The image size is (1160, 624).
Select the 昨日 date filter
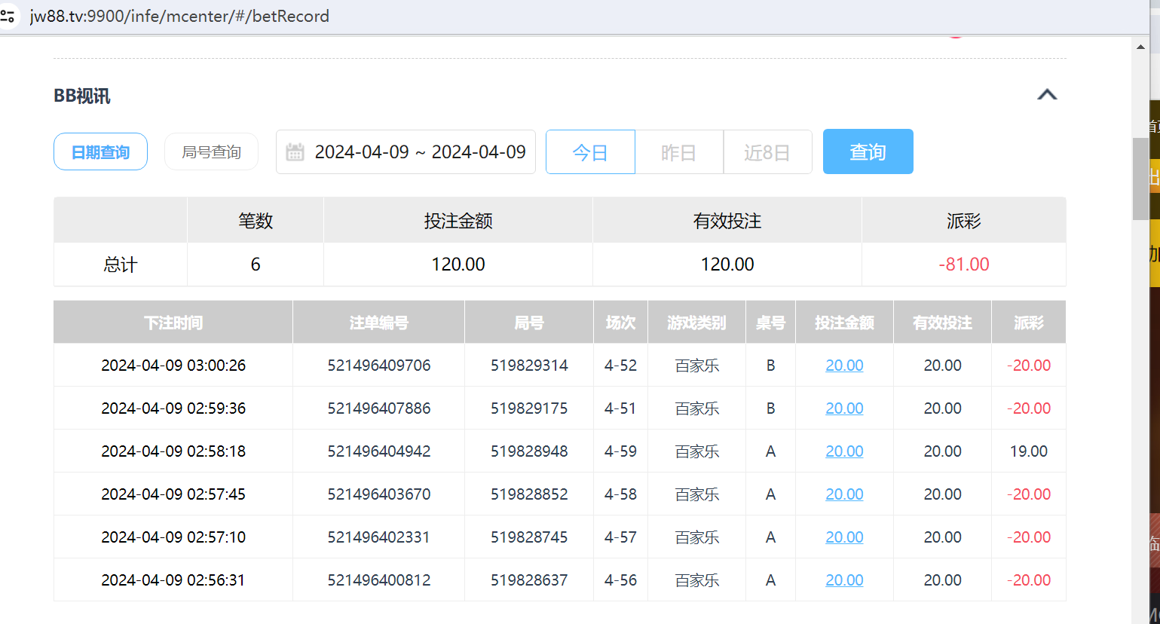pyautogui.click(x=678, y=152)
